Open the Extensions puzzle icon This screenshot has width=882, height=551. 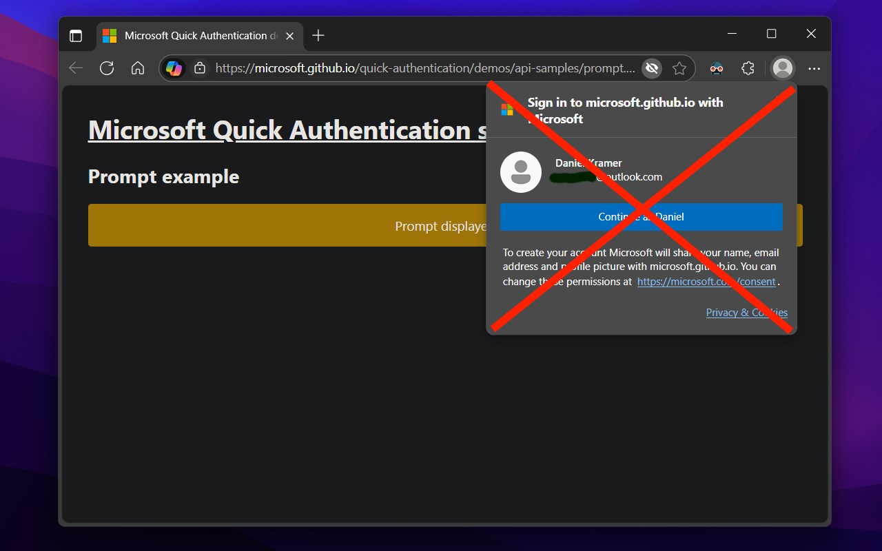(x=748, y=68)
